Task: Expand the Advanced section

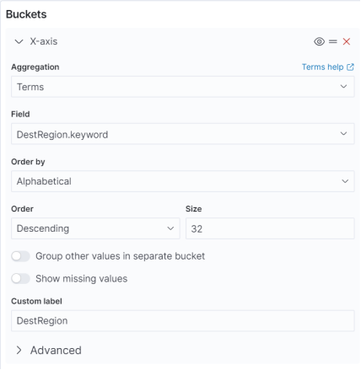Action: pyautogui.click(x=49, y=350)
